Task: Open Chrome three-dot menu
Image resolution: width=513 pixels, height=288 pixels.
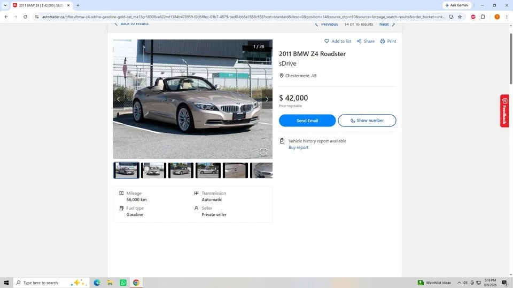Action: 507,17
